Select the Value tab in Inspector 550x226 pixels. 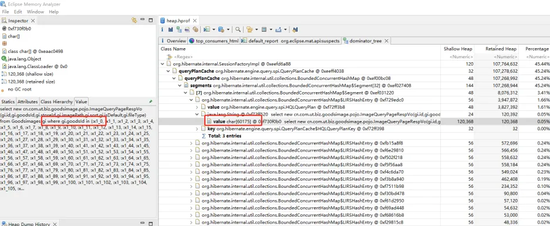(x=81, y=102)
